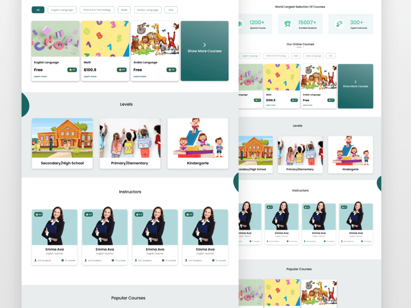The width and height of the screenshot is (411, 308).
Task: Select 'English Language' filter in the small right mockup
Action: [250, 56]
